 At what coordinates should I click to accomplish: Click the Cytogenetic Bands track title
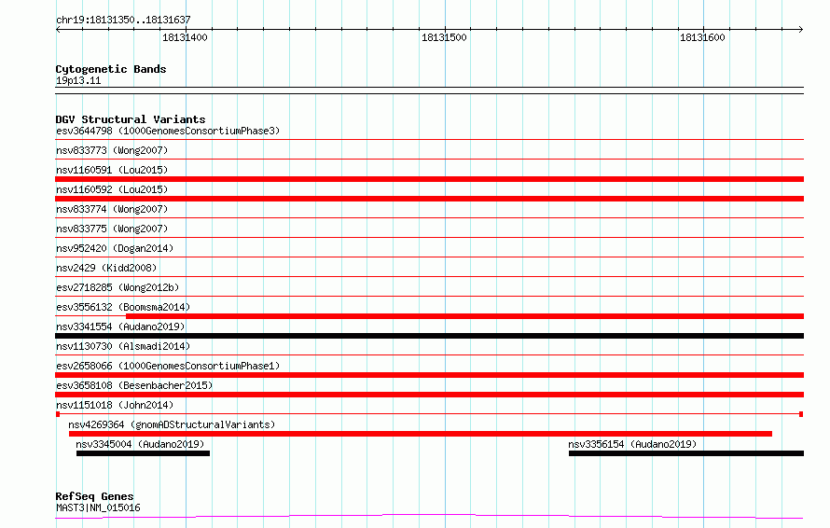[111, 69]
